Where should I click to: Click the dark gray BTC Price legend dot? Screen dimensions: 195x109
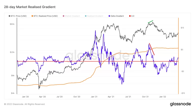coord(10,16)
